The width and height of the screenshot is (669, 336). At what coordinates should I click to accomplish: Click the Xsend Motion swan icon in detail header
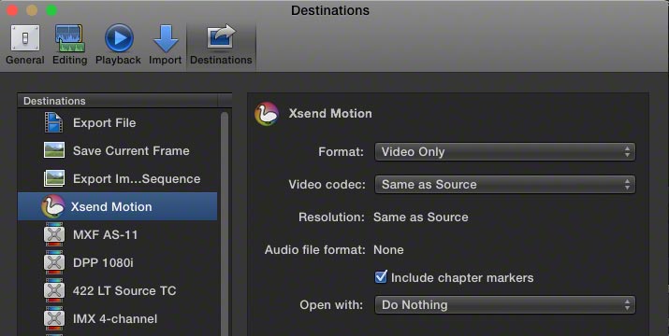[267, 114]
